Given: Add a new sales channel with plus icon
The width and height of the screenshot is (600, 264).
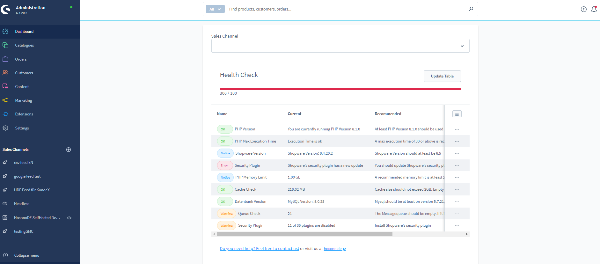Looking at the screenshot, I should (69, 150).
